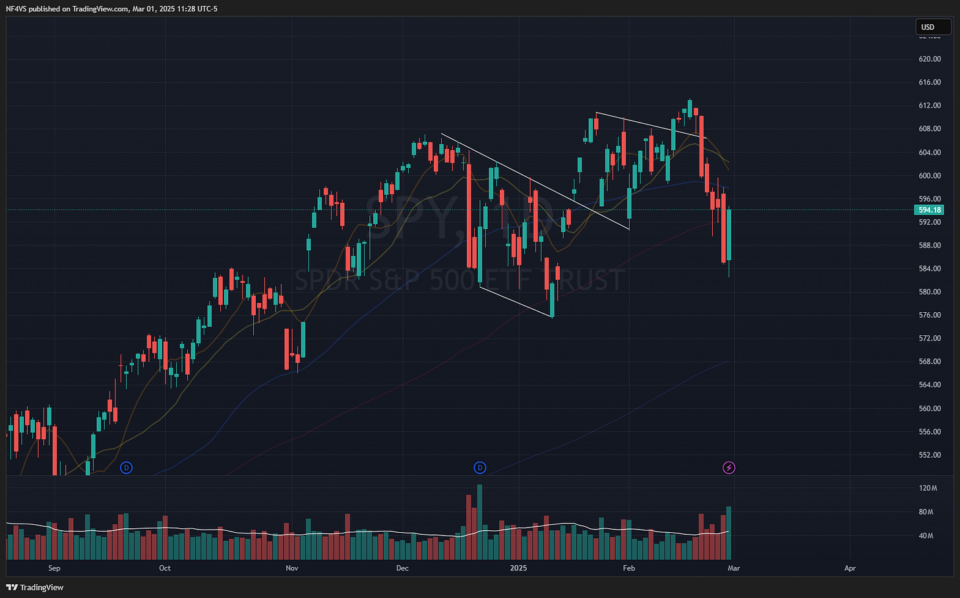Click the 2025 label on time axis

(519, 568)
